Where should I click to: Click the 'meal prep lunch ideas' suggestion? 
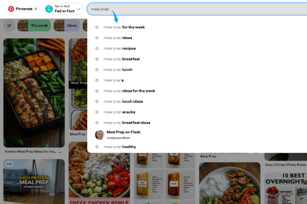[123, 101]
